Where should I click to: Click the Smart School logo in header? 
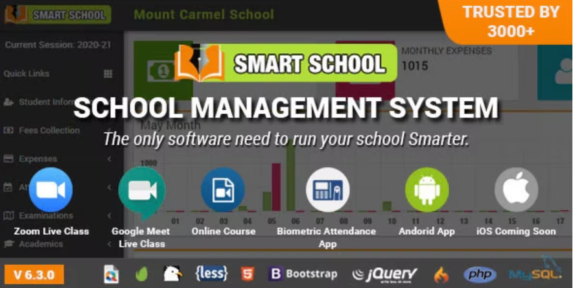point(58,15)
